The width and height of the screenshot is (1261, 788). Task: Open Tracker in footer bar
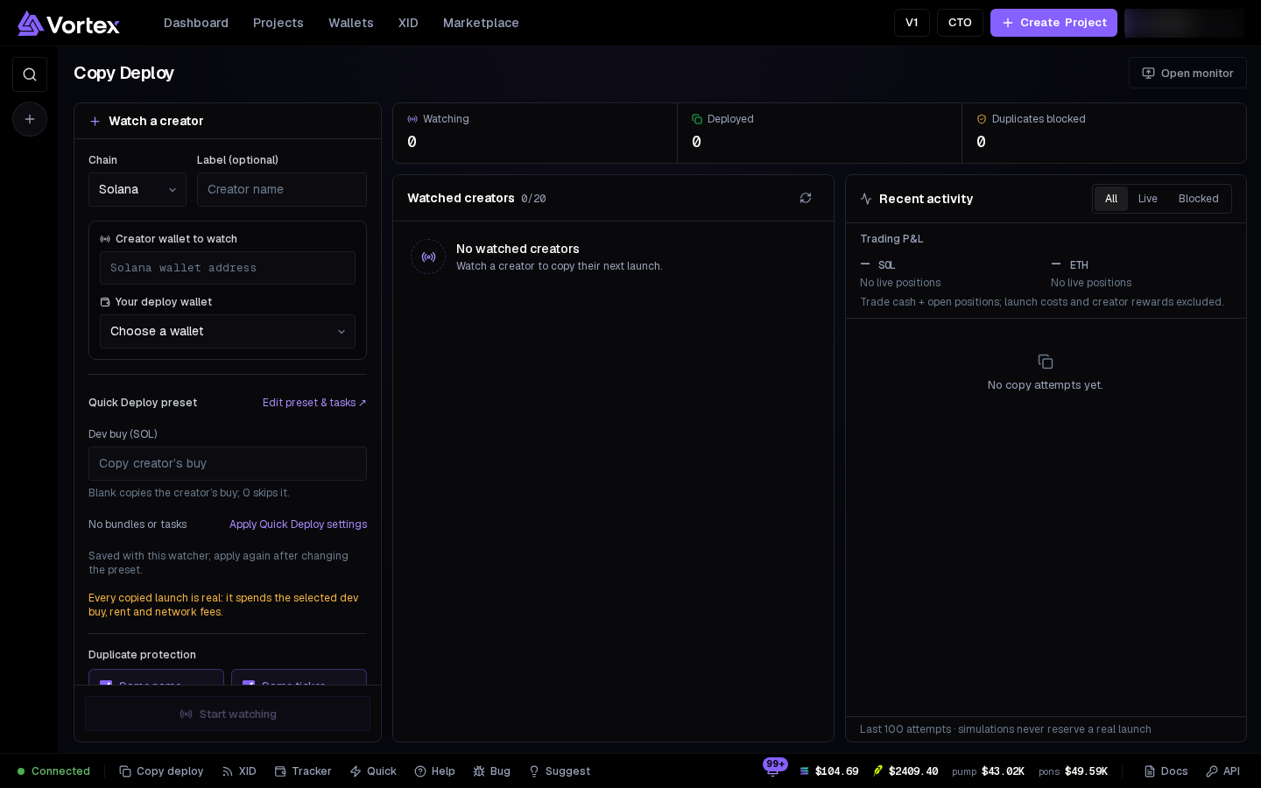(x=303, y=771)
